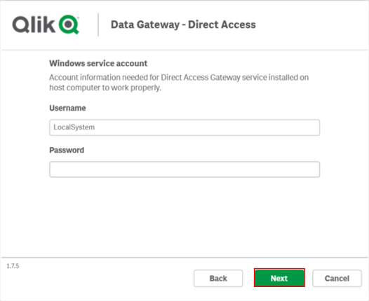
Task: Click the 1.7.5 version number
Action: [x=13, y=266]
